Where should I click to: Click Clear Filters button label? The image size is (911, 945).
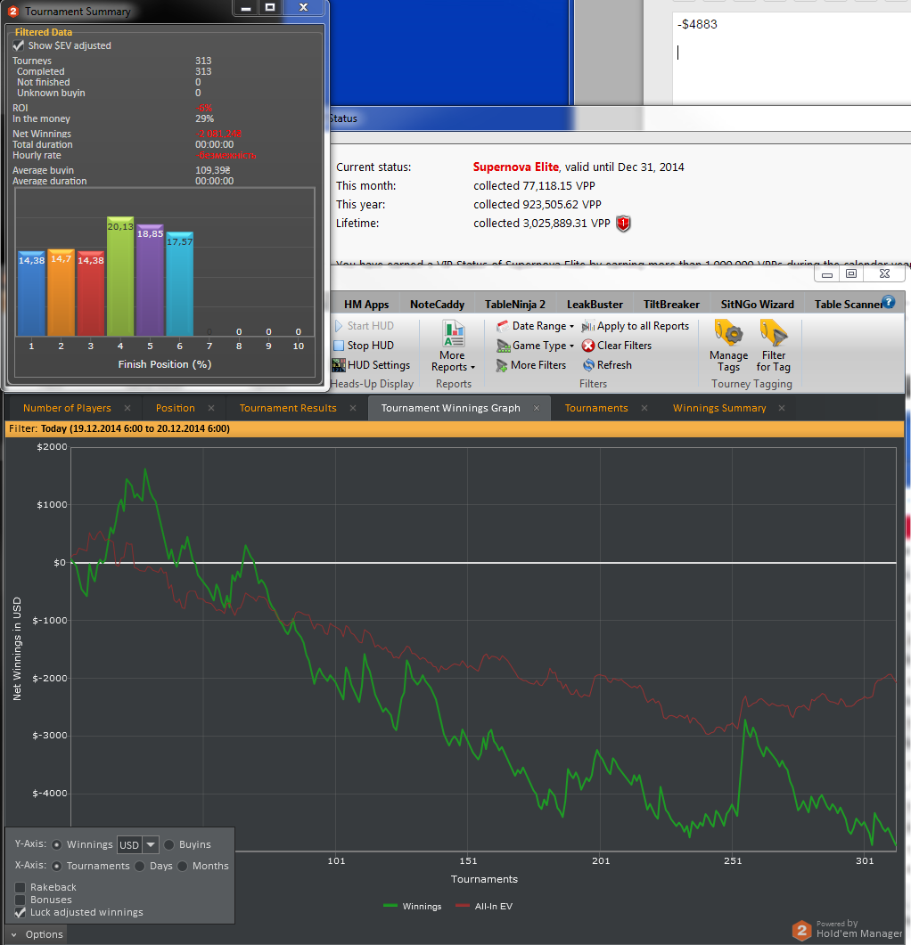625,346
